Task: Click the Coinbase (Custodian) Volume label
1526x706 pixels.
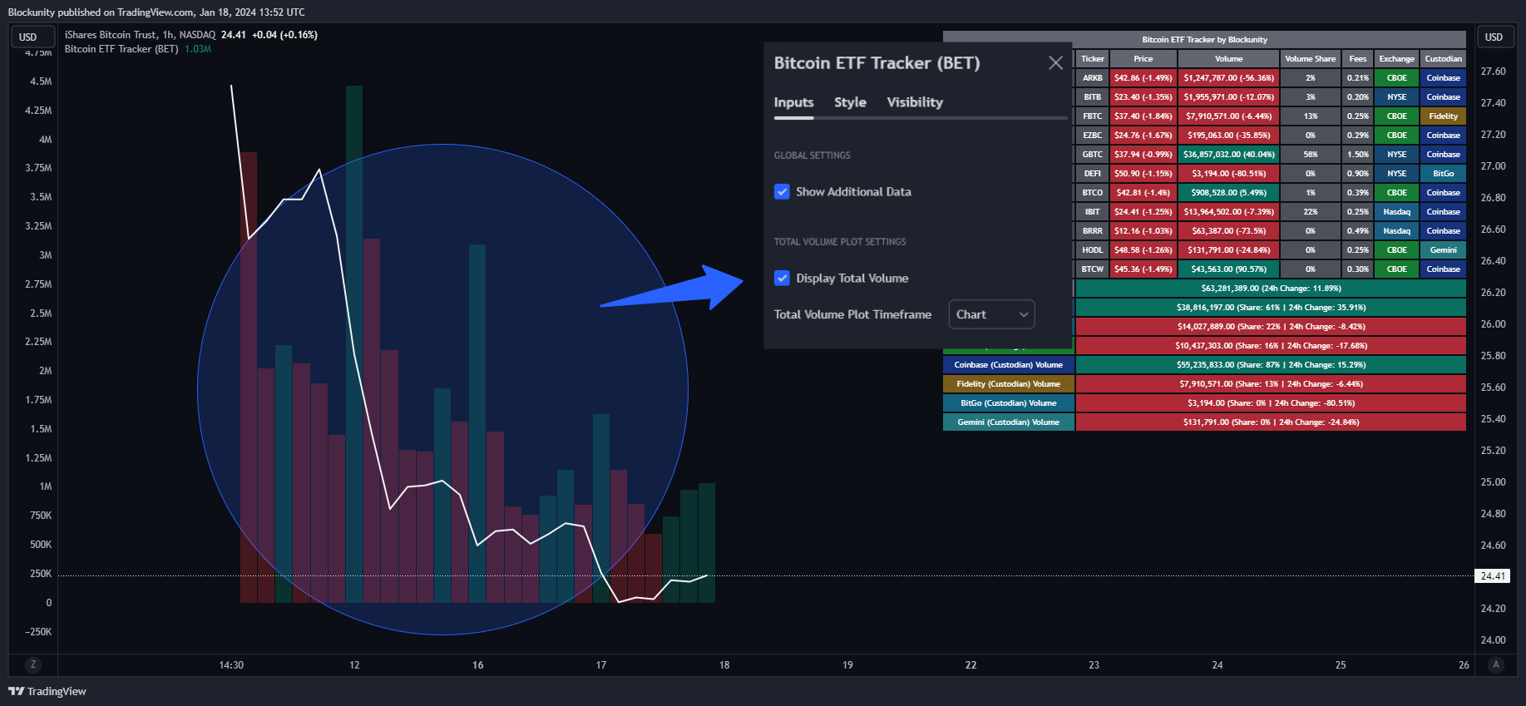Action: coord(1009,365)
